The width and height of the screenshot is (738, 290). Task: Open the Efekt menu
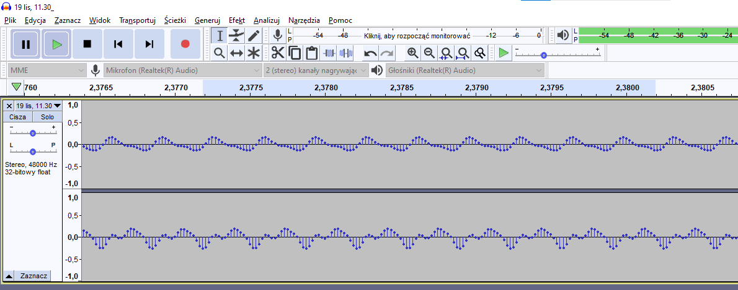(x=237, y=20)
